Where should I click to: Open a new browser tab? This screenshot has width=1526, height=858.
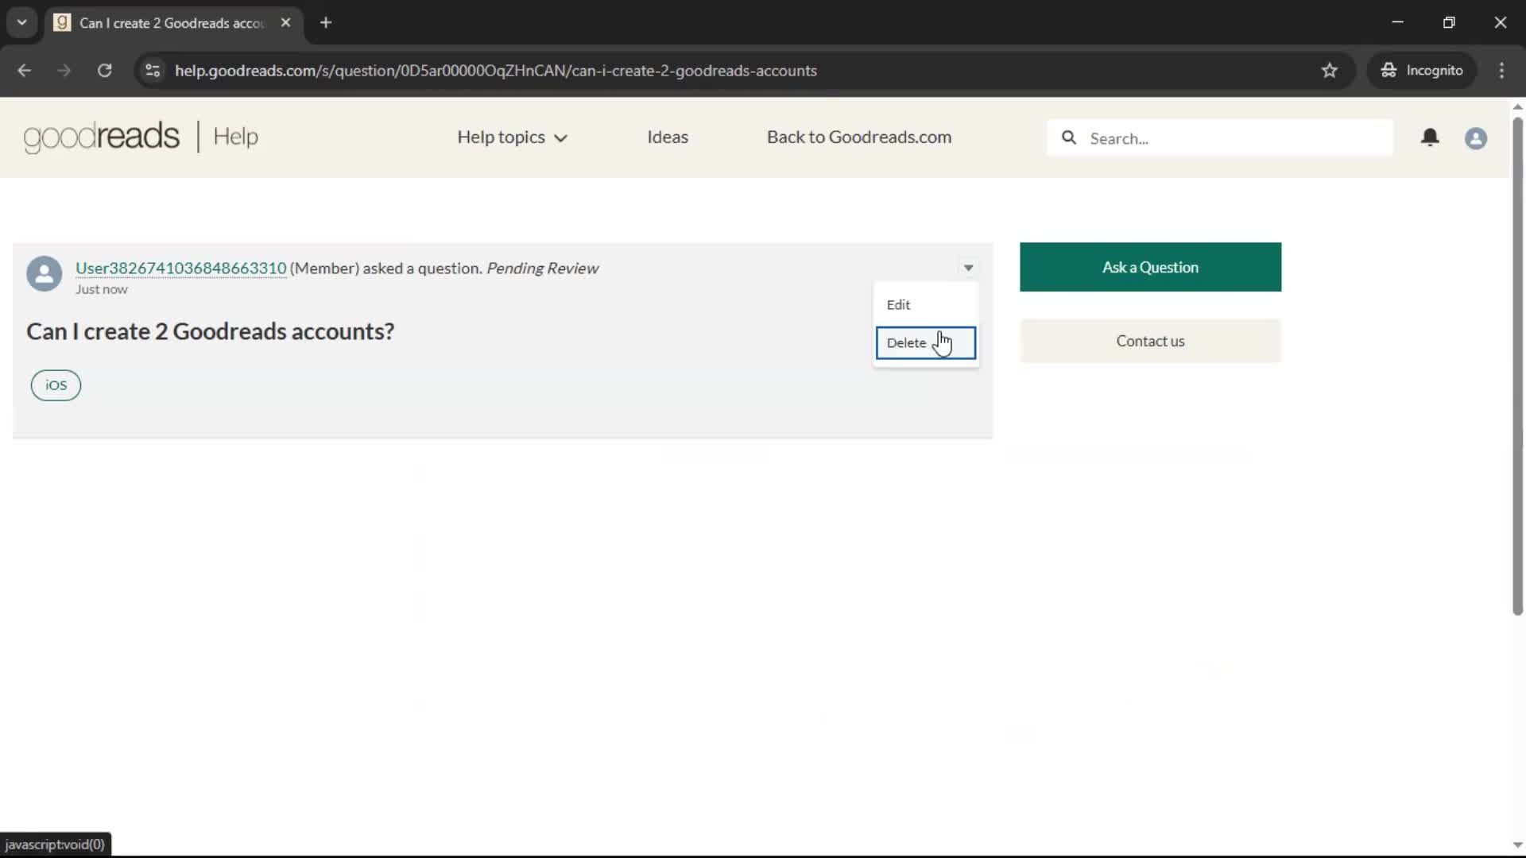[326, 22]
